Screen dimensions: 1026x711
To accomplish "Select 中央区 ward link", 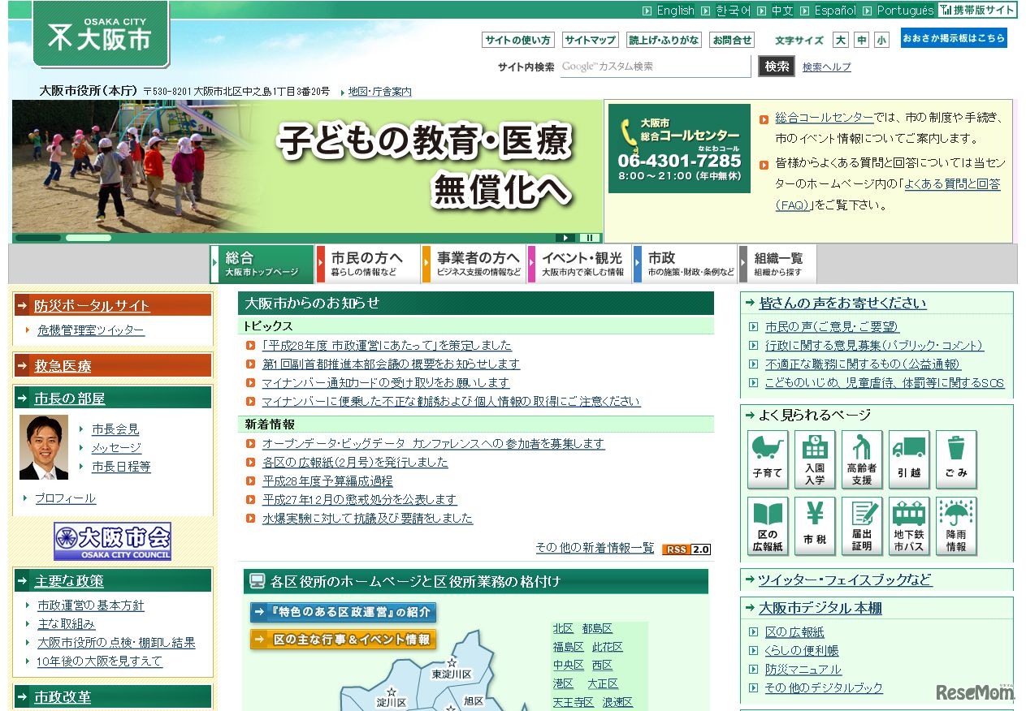I will pos(569,666).
